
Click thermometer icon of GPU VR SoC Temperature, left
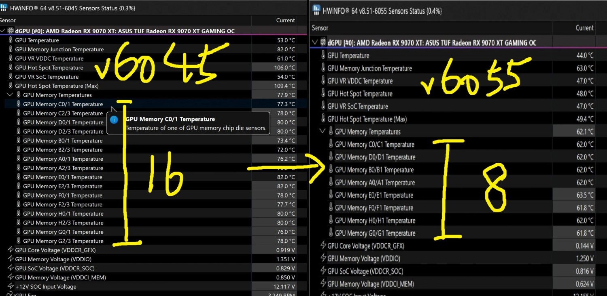coord(11,76)
